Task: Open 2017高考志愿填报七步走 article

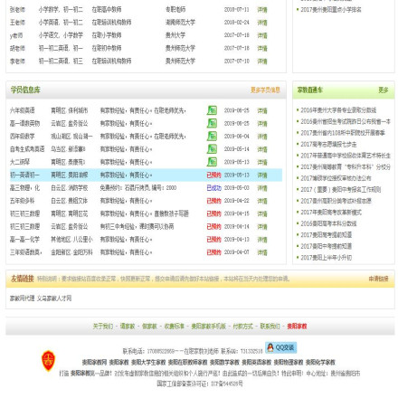Action: (328, 144)
